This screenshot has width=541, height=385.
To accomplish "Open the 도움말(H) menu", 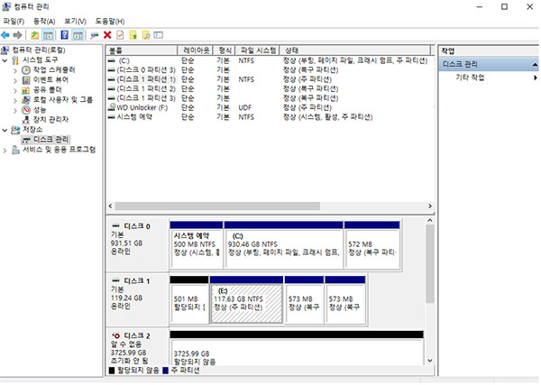I will point(110,22).
